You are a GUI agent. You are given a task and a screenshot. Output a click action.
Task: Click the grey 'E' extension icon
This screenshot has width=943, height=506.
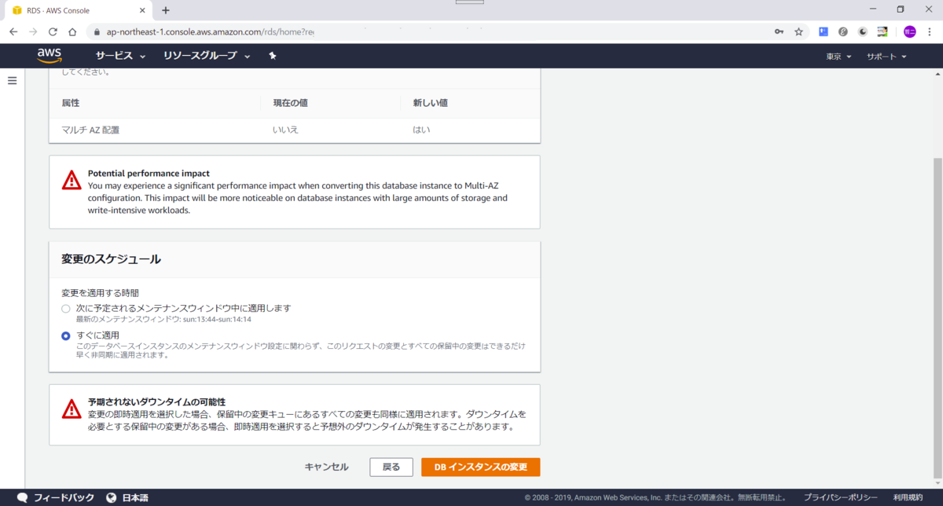pos(843,32)
